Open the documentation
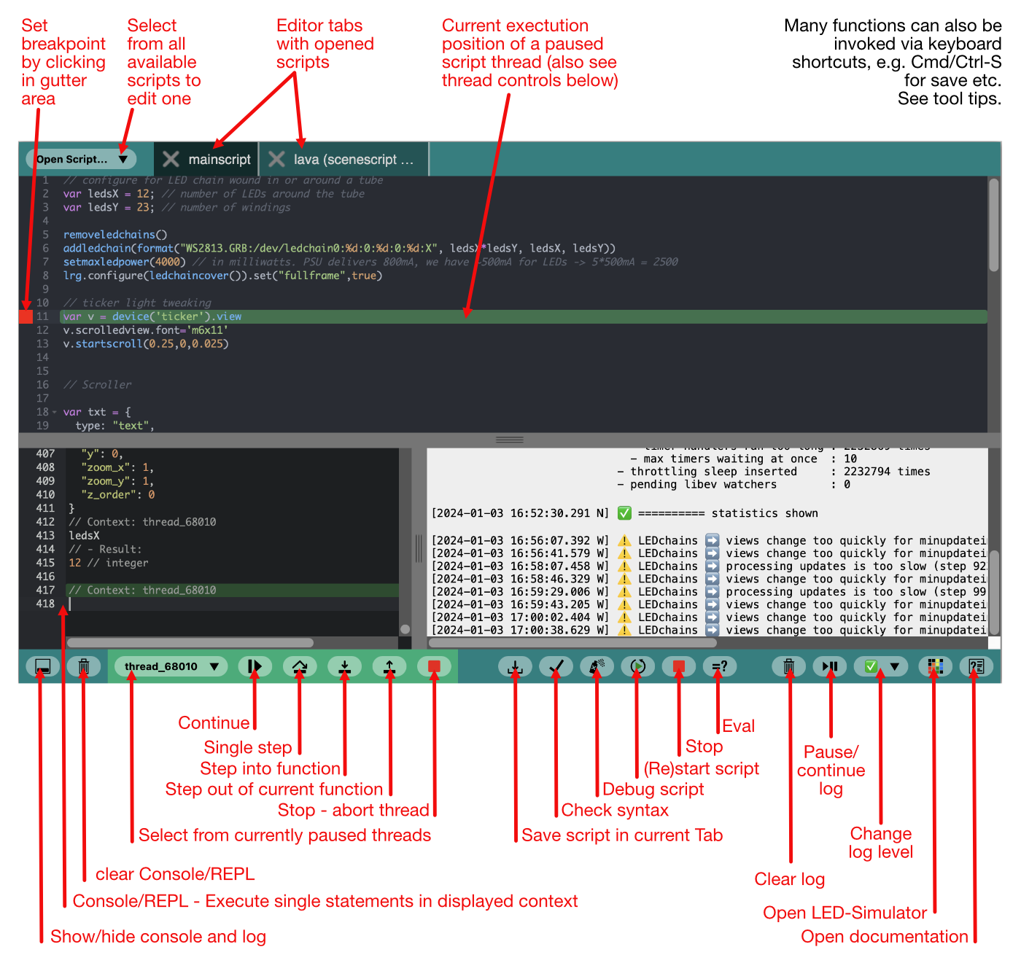The width and height of the screenshot is (1021, 963). (977, 666)
